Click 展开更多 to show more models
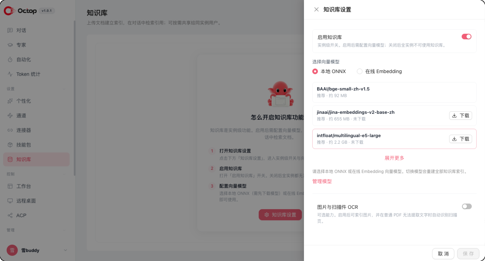485x261 pixels. point(394,158)
